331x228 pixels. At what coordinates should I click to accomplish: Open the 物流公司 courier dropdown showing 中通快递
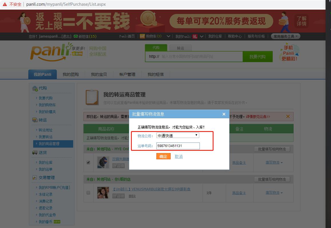177,135
